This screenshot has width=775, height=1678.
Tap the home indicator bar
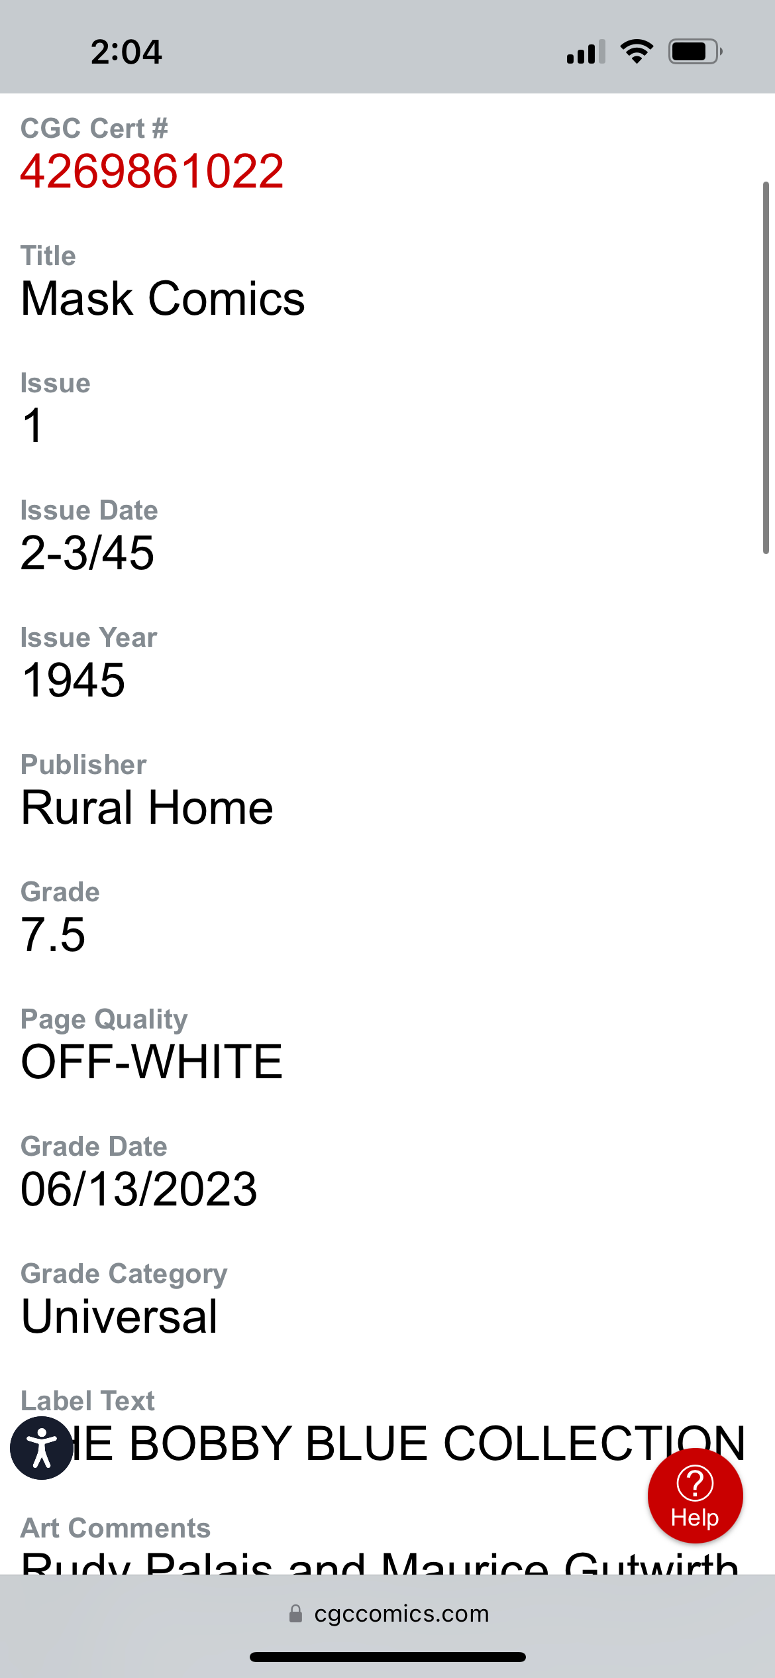pyautogui.click(x=387, y=1657)
